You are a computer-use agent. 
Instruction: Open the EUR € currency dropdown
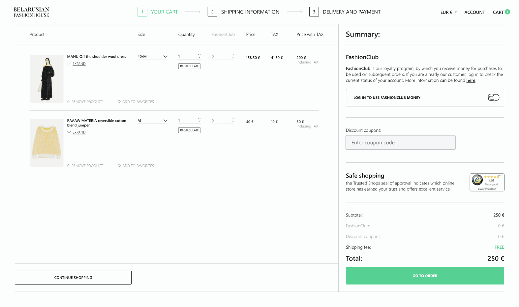tap(449, 12)
